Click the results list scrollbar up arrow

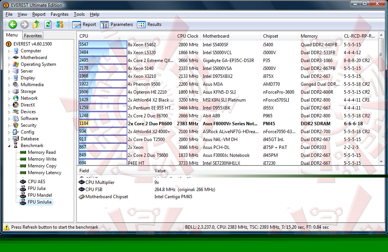[381, 35]
